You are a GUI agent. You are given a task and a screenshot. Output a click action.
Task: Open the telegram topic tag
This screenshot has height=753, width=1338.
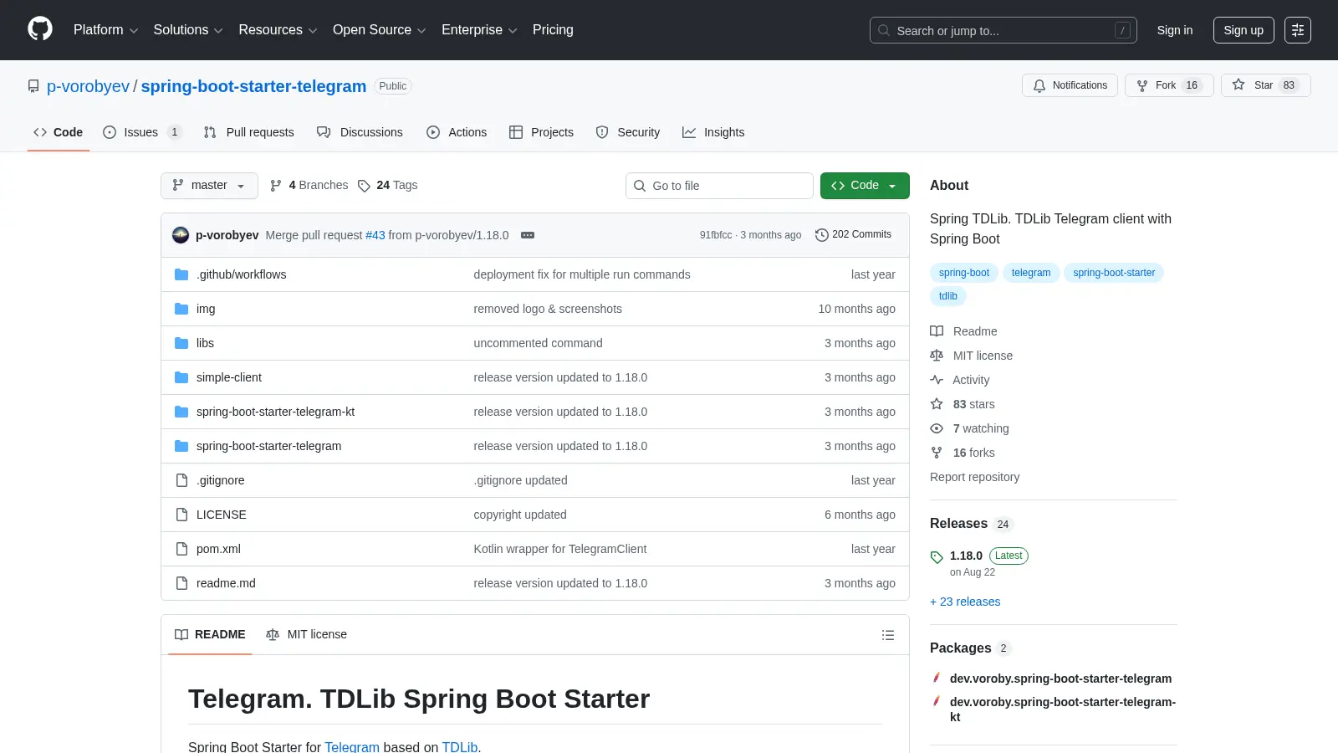coord(1031,273)
